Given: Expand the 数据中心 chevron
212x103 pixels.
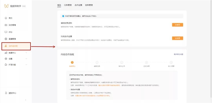Looking at the screenshot, I should [x=26, y=53].
